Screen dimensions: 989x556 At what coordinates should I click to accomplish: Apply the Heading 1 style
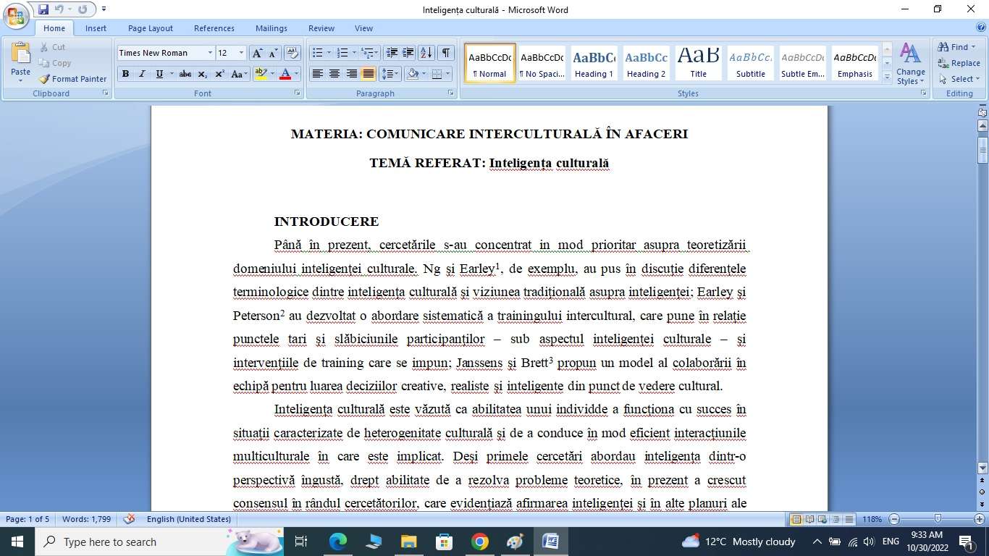coord(594,63)
